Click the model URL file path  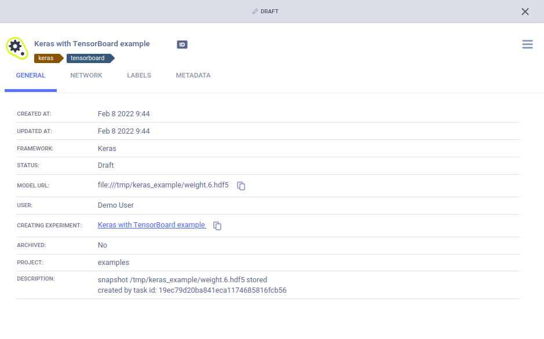[x=163, y=185]
